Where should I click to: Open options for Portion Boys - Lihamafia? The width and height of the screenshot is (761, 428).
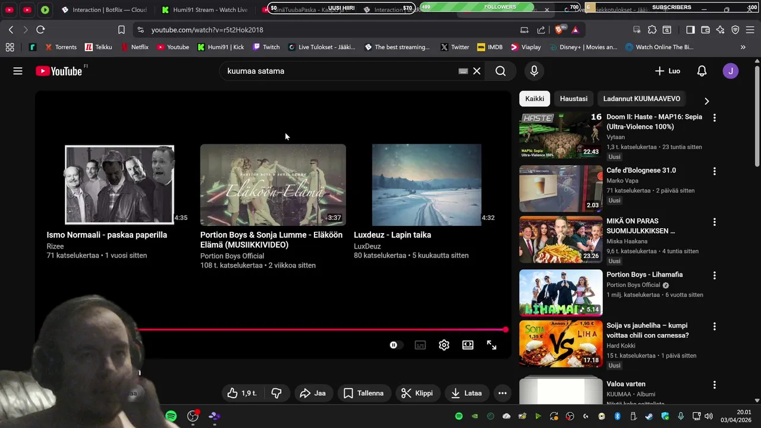pos(714,275)
